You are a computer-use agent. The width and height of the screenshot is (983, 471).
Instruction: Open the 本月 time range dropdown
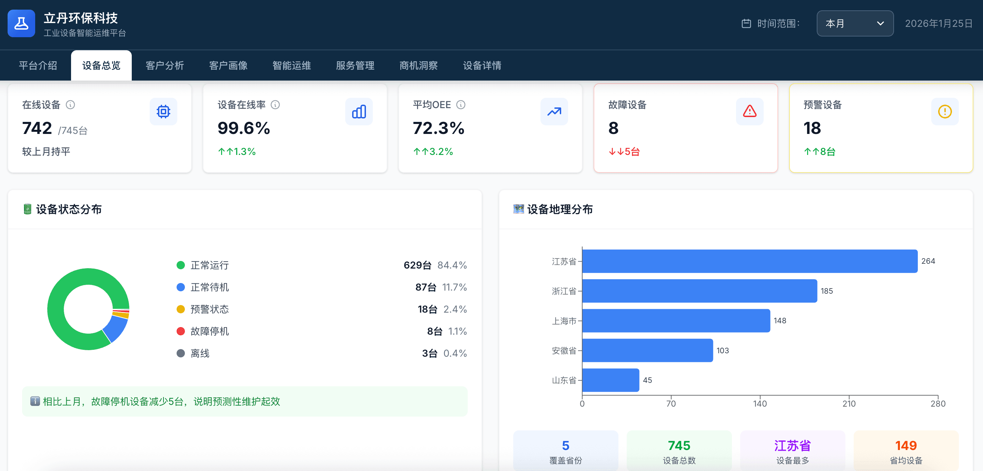[x=855, y=23]
